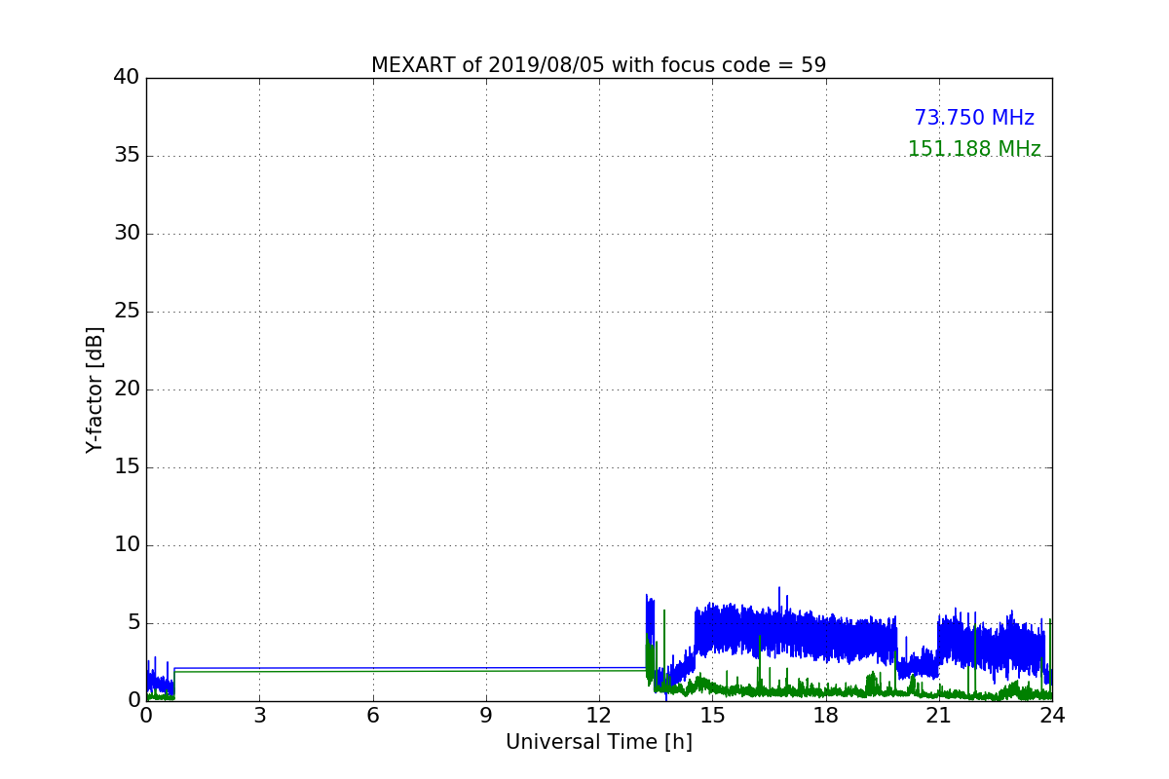Viewport: 1169px width, 779px height.
Task: Click the x-axis tick label '21'
Action: click(x=938, y=715)
